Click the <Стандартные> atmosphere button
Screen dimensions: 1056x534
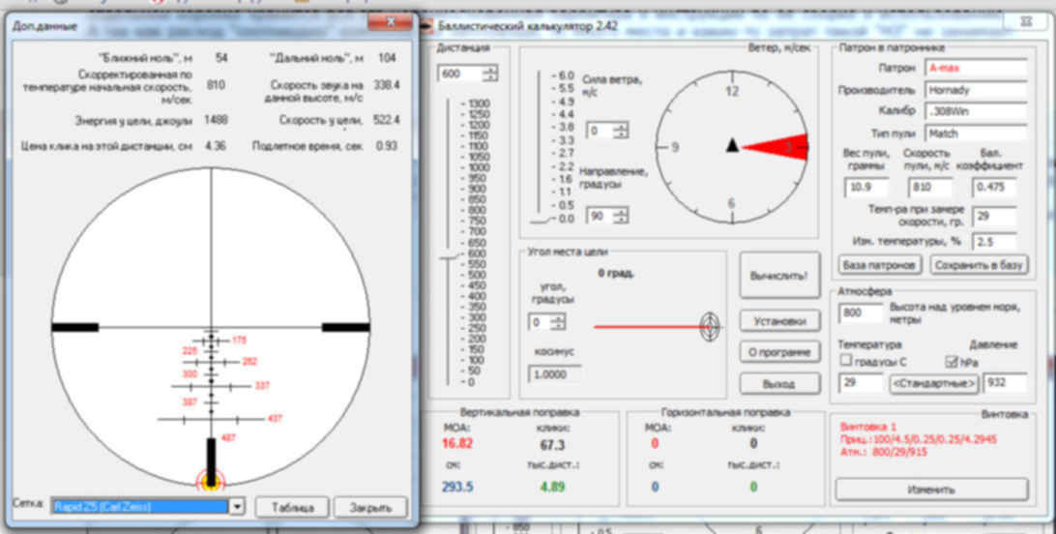pyautogui.click(x=934, y=383)
